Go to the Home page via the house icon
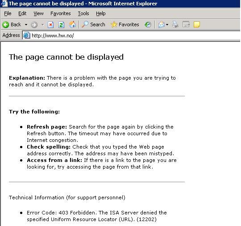Image resolution: width=241 pixels, height=226 pixels. [x=72, y=24]
